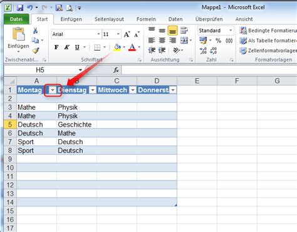Decrease font size with small A icon
The height and width of the screenshot is (232, 297).
coord(137,34)
